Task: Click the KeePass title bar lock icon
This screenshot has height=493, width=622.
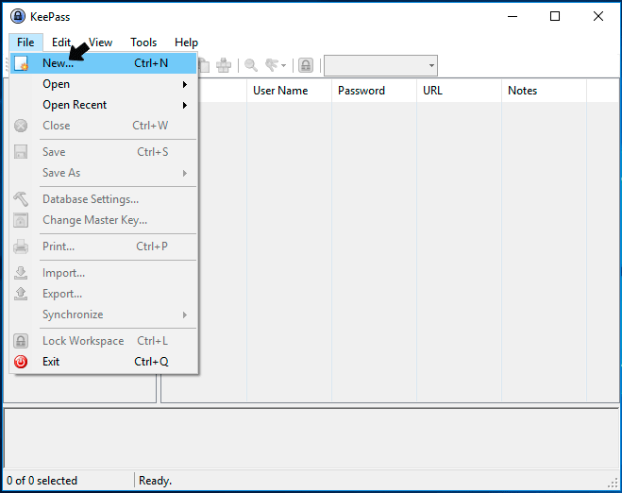Action: pos(18,16)
